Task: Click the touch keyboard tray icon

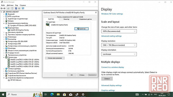Action: 137,94
